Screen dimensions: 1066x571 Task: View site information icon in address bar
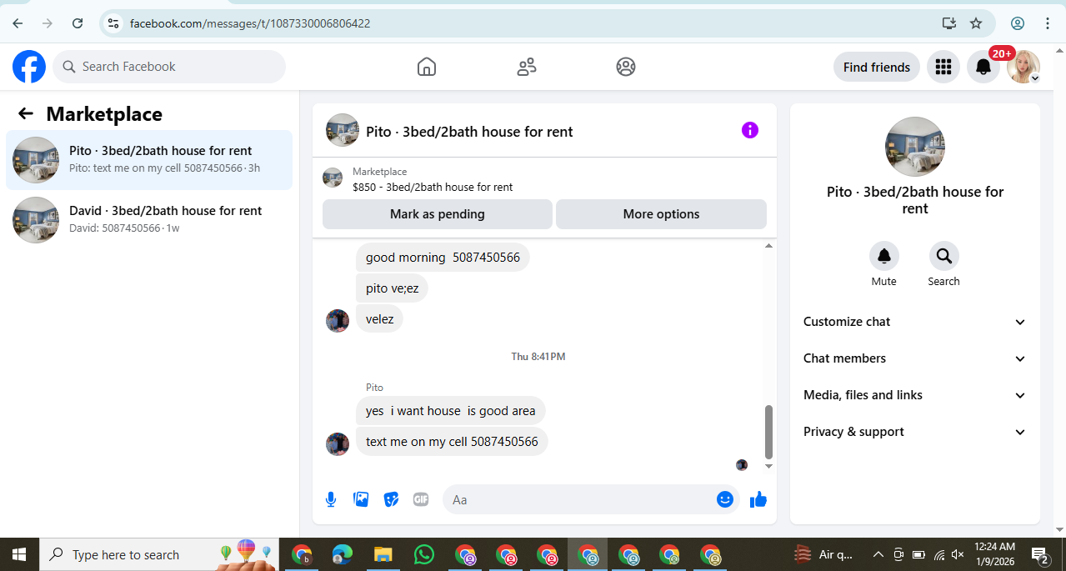114,23
